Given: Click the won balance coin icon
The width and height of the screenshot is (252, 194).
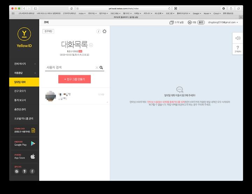Looking at the screenshot, I should (190, 22).
